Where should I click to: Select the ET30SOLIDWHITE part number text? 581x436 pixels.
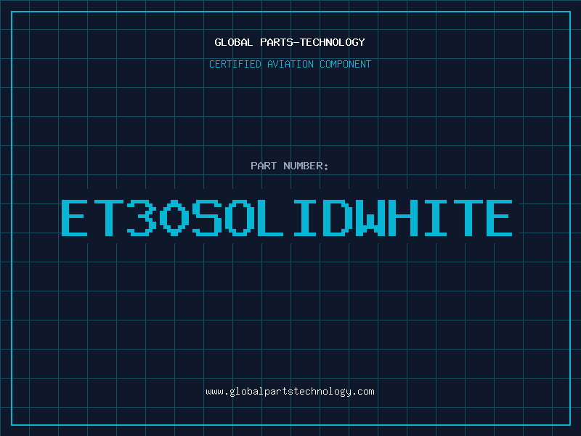click(x=287, y=218)
